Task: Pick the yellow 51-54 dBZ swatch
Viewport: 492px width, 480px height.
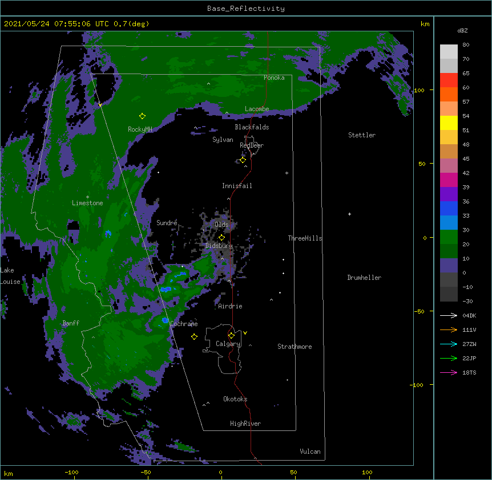Action: click(449, 123)
